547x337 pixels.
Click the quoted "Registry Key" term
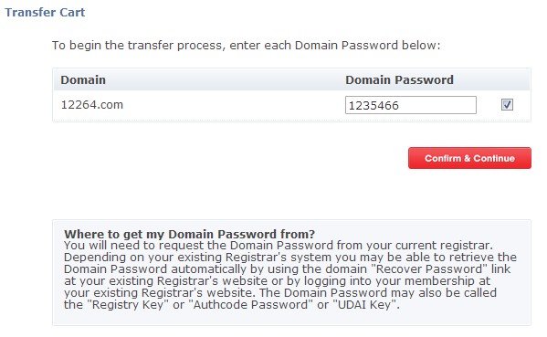pyautogui.click(x=128, y=304)
